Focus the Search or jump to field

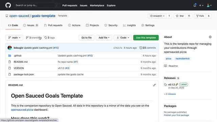click(x=37, y=5)
